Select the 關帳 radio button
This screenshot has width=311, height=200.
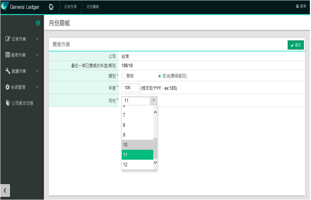coord(123,76)
